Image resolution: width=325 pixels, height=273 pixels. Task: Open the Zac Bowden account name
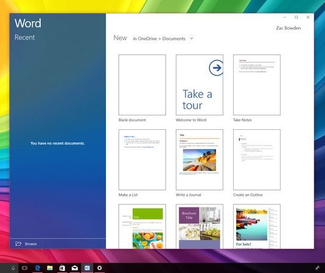point(288,28)
